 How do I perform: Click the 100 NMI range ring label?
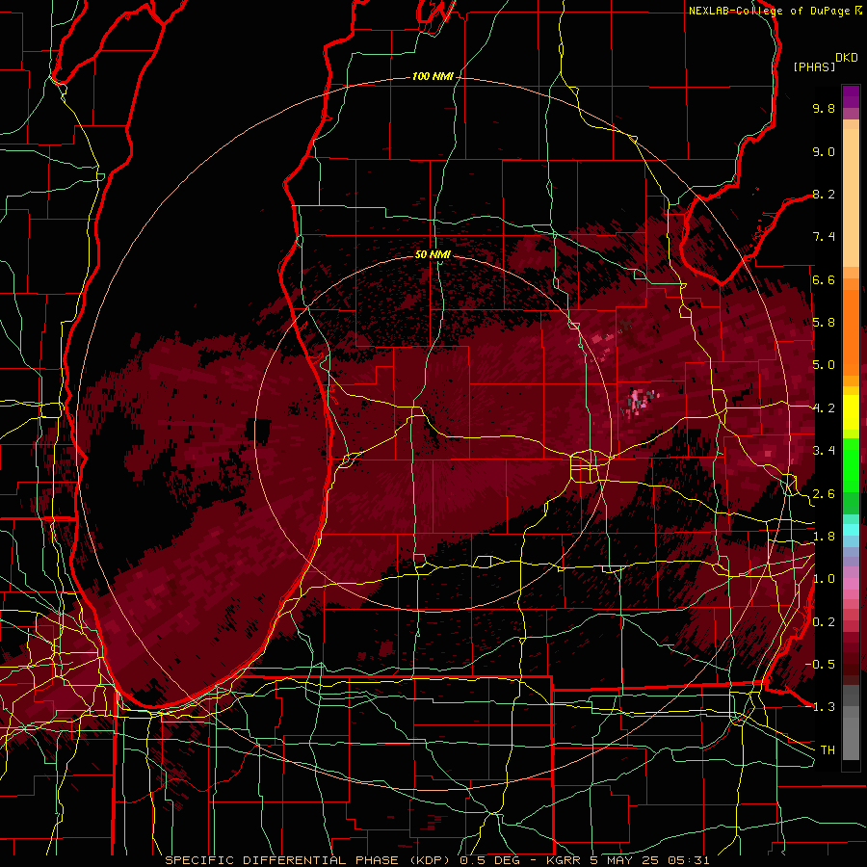tap(433, 76)
